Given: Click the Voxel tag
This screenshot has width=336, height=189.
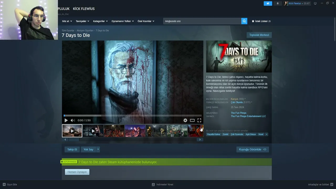Looking at the screenshot, I should pyautogui.click(x=261, y=134).
